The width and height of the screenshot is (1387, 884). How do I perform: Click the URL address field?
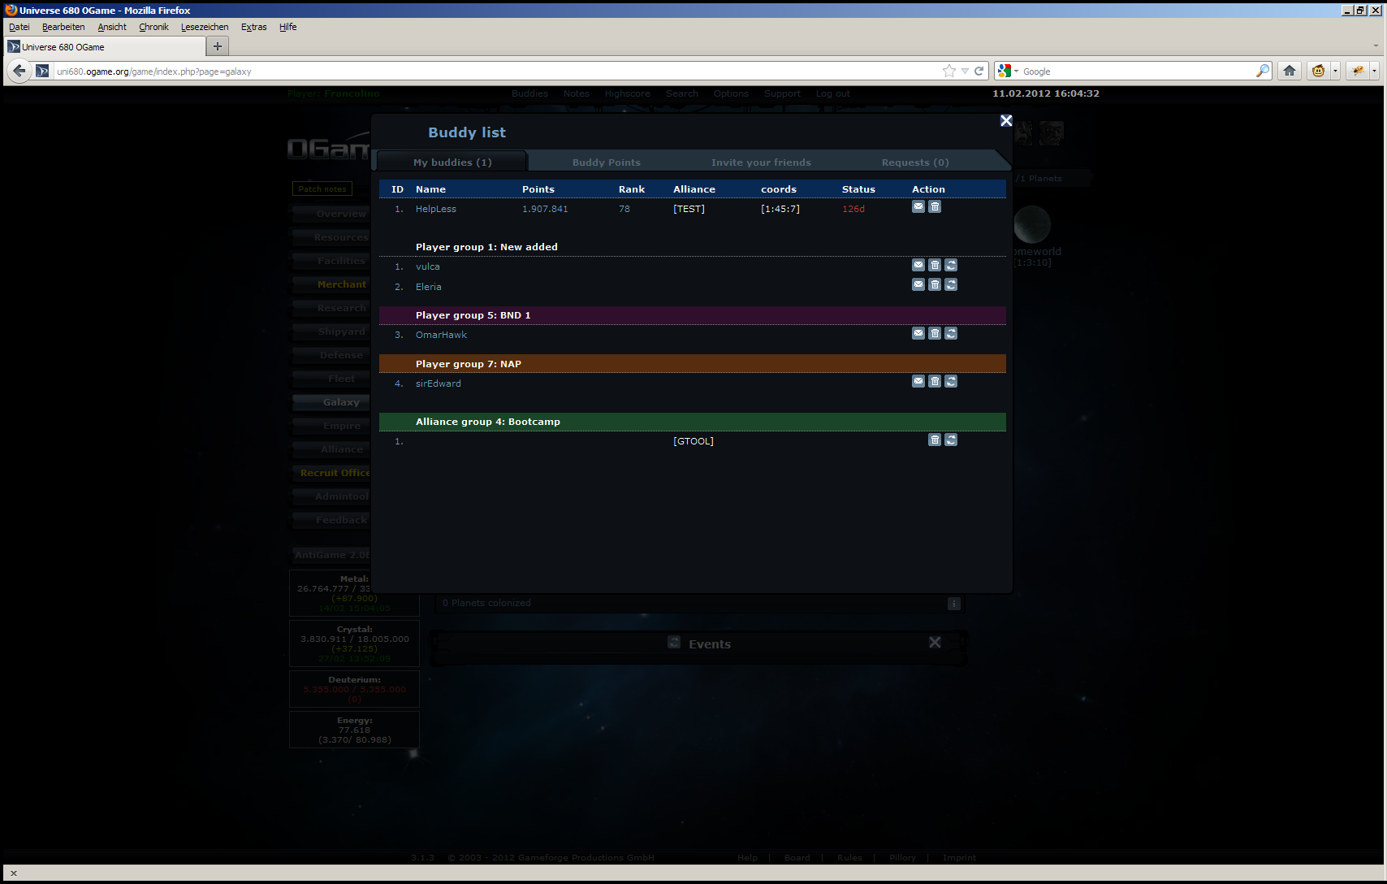[x=495, y=71]
